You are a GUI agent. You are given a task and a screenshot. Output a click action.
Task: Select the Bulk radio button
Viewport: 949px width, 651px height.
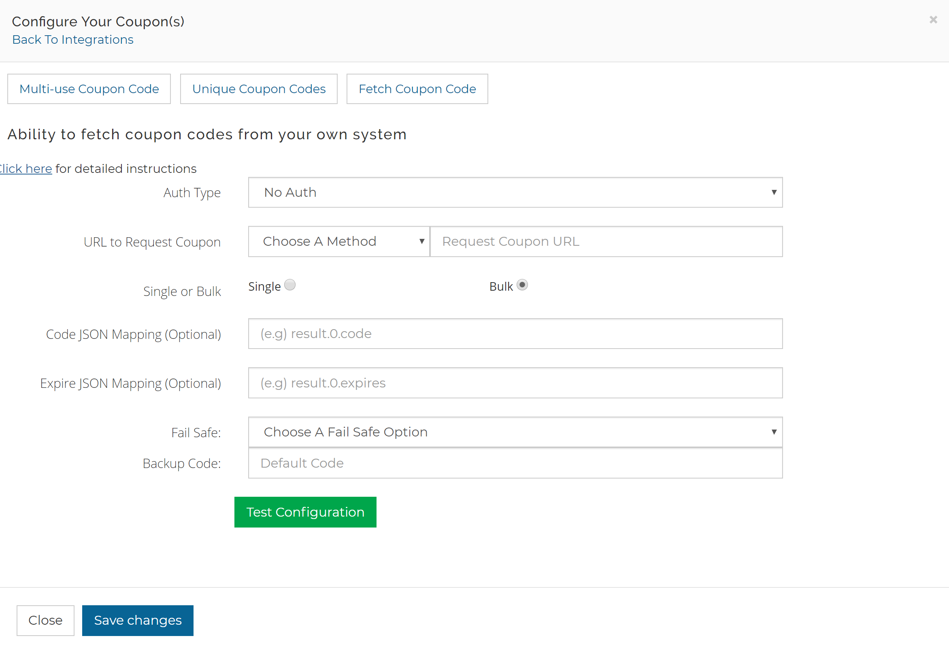coord(522,285)
